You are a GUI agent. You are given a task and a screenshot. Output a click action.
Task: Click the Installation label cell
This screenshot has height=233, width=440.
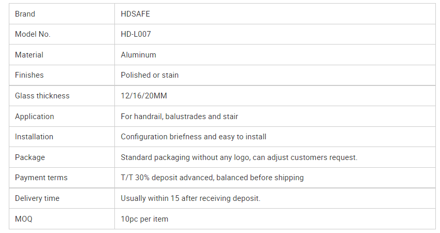34,137
